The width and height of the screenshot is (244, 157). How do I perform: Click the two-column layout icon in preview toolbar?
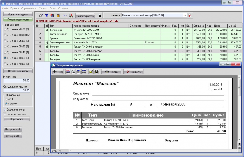click(84, 72)
